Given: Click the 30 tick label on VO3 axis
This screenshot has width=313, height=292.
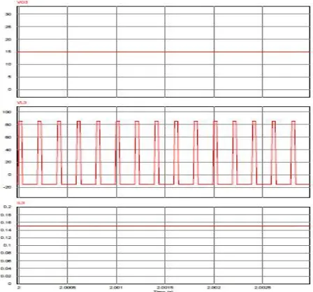Looking at the screenshot, I should point(8,14).
